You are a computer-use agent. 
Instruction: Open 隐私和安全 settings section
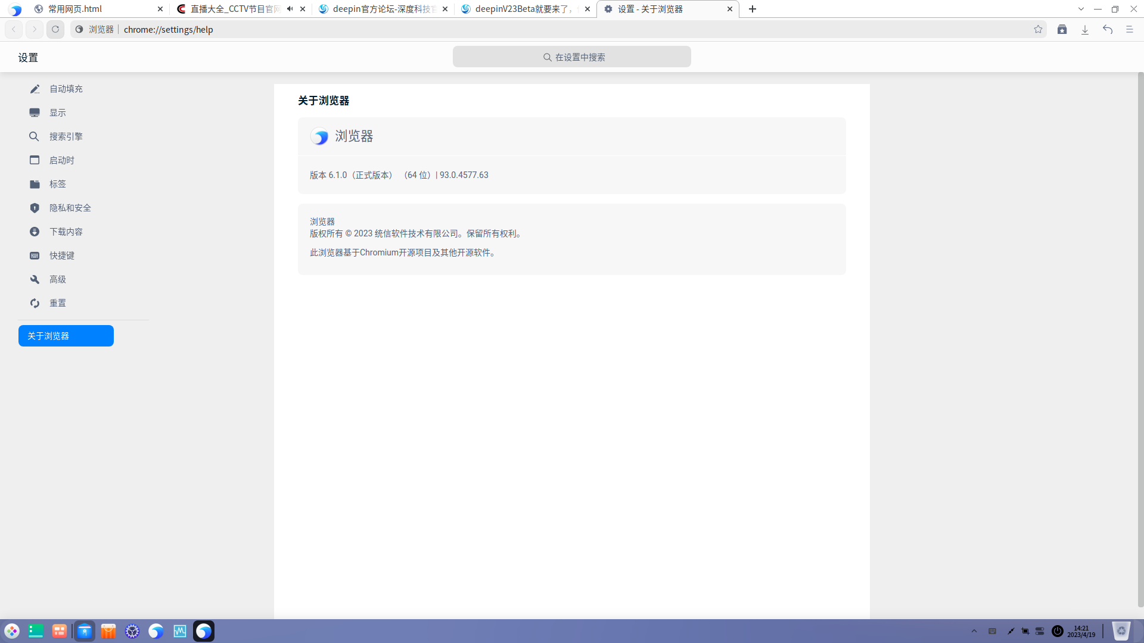point(70,208)
